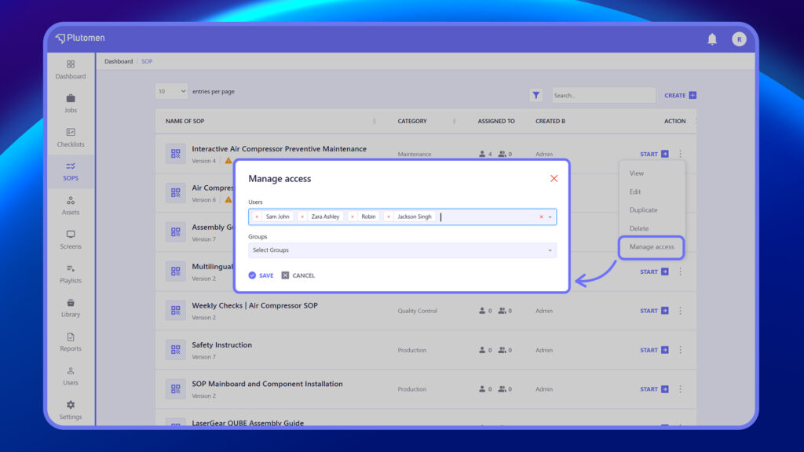Click the SOP breadcrumb
Image resolution: width=804 pixels, height=452 pixels.
tap(147, 61)
